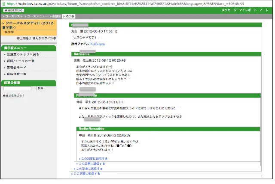The width and height of the screenshot is (275, 184).
Task: Open 質問/テーマの一覧 in the board menu
Action: tap(21, 61)
